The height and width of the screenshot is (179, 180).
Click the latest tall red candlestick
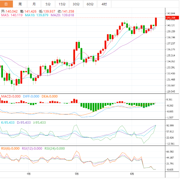[156, 22]
